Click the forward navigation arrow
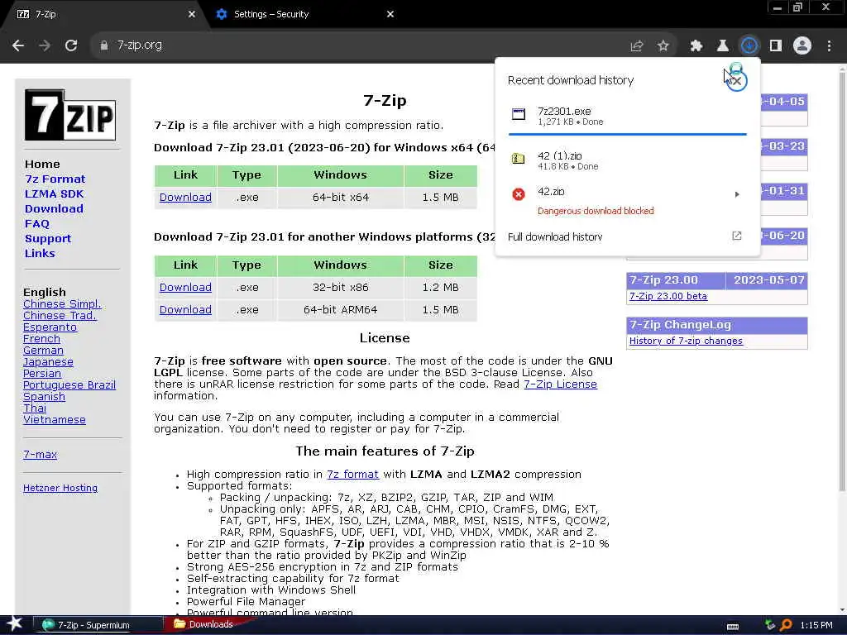Screen dimensions: 847x635 (x=45, y=45)
